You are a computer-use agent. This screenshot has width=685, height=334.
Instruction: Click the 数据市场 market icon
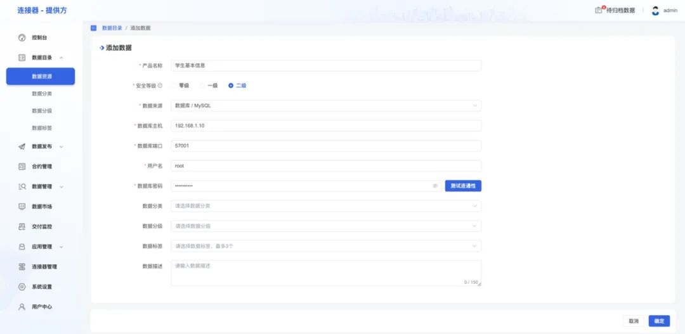22,207
